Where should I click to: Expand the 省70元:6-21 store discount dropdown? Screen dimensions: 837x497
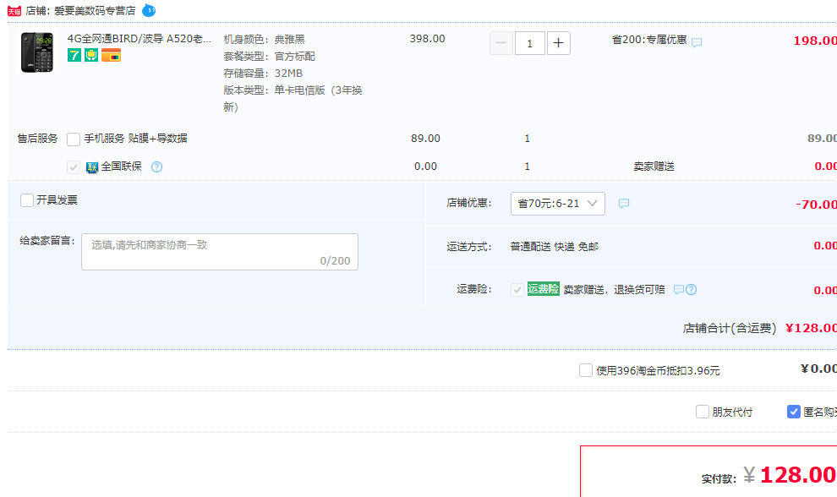coord(558,204)
